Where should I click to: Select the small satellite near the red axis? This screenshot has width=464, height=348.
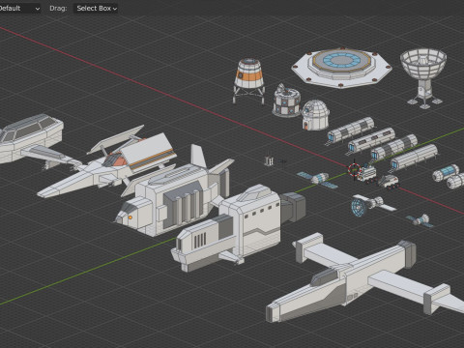pos(420,220)
